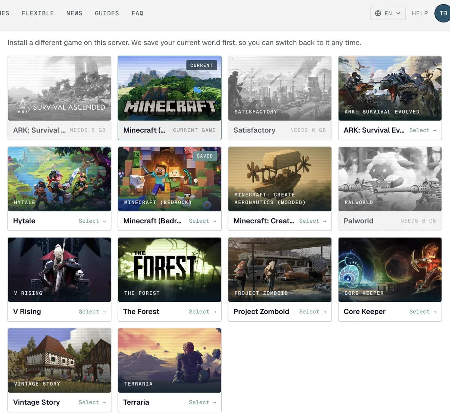This screenshot has height=419, width=450.
Task: Click the 'Terraria' title text
Action: pyautogui.click(x=136, y=402)
